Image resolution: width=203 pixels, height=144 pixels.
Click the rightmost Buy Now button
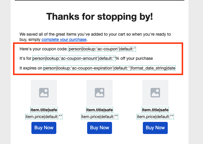click(x=155, y=128)
